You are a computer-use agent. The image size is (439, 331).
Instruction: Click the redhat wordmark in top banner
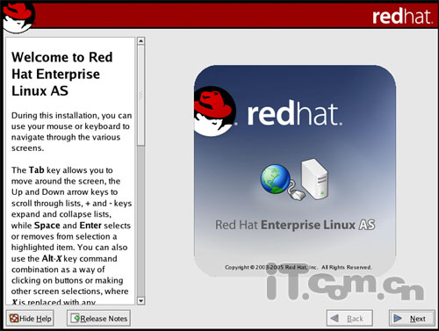[402, 17]
